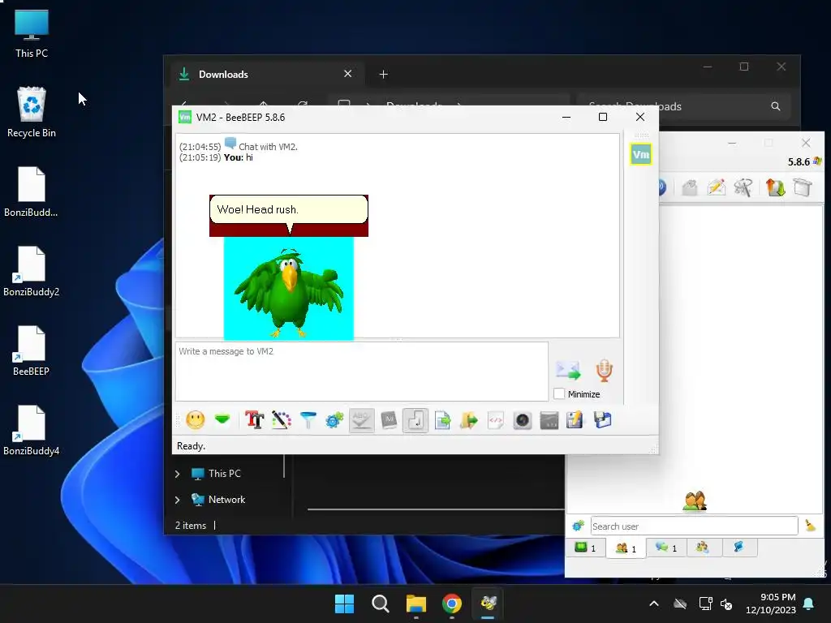Screen dimensions: 831x623
Task: Click the send folder arrow icon
Action: click(469, 420)
